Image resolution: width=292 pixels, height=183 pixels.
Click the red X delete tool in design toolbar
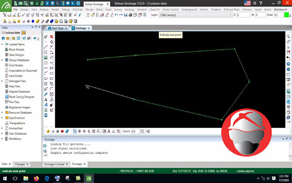point(52,37)
